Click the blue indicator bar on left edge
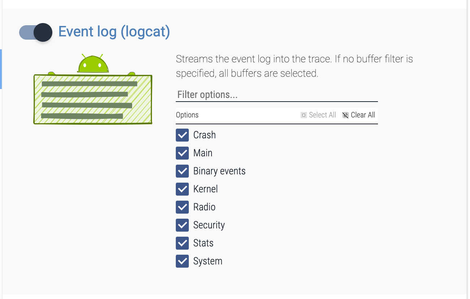The width and height of the screenshot is (470, 299). tap(1, 69)
